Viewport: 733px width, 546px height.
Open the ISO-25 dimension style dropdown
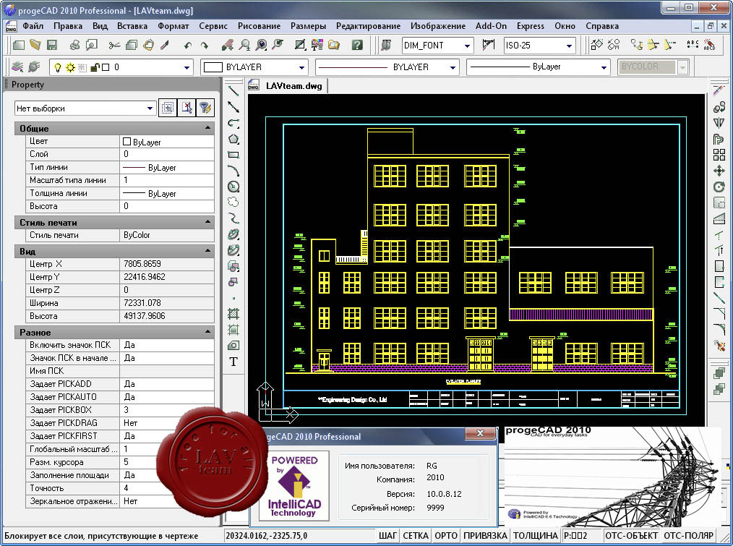pos(569,46)
